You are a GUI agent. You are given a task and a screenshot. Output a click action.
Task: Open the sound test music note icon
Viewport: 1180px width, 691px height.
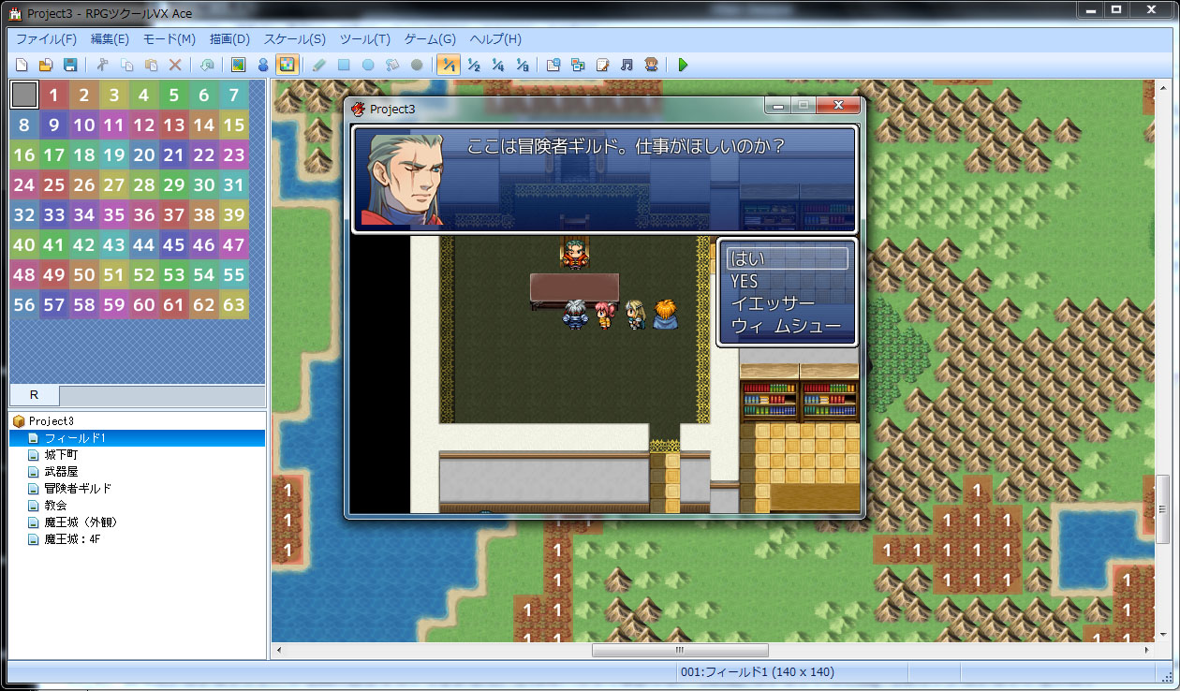coord(627,66)
